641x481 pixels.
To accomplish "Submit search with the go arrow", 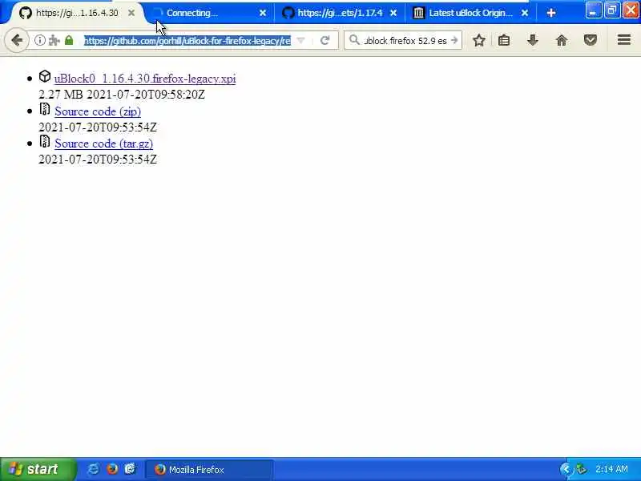I will coord(454,41).
